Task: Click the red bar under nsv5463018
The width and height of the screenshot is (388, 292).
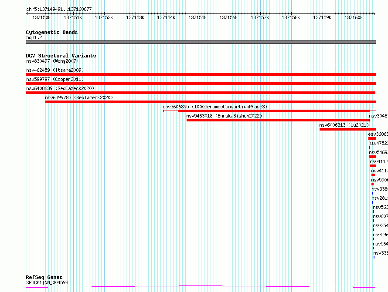Action: point(278,120)
